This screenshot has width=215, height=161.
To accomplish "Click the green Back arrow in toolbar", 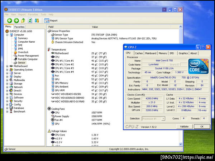I will 9,20.
